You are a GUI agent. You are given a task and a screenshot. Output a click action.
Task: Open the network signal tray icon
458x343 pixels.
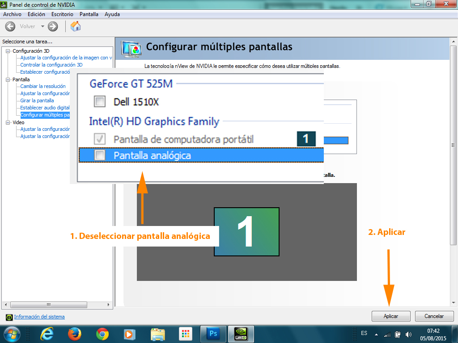point(387,335)
